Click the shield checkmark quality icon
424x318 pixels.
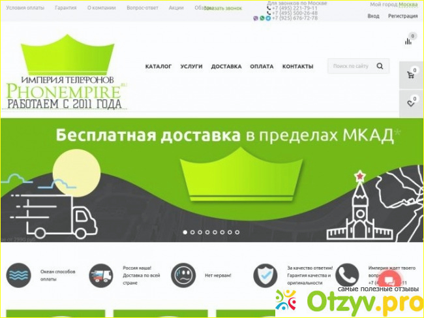pyautogui.click(x=265, y=275)
